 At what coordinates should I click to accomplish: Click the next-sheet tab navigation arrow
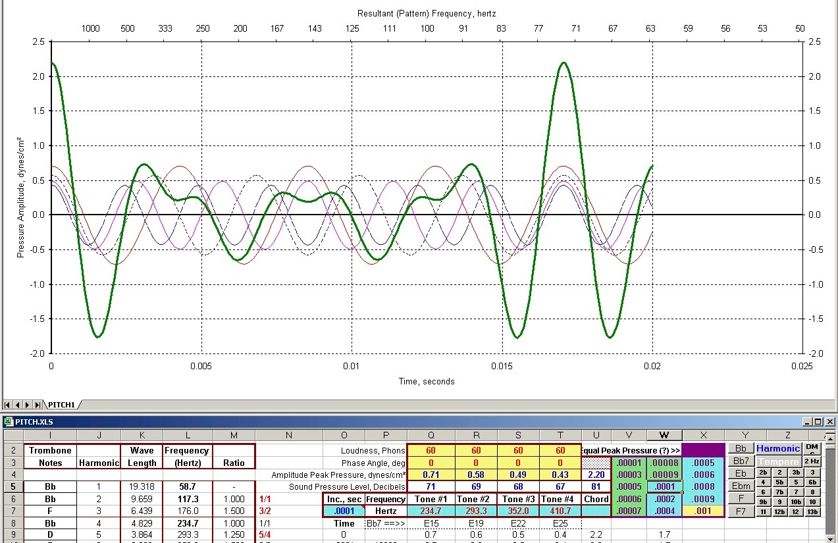(28, 405)
